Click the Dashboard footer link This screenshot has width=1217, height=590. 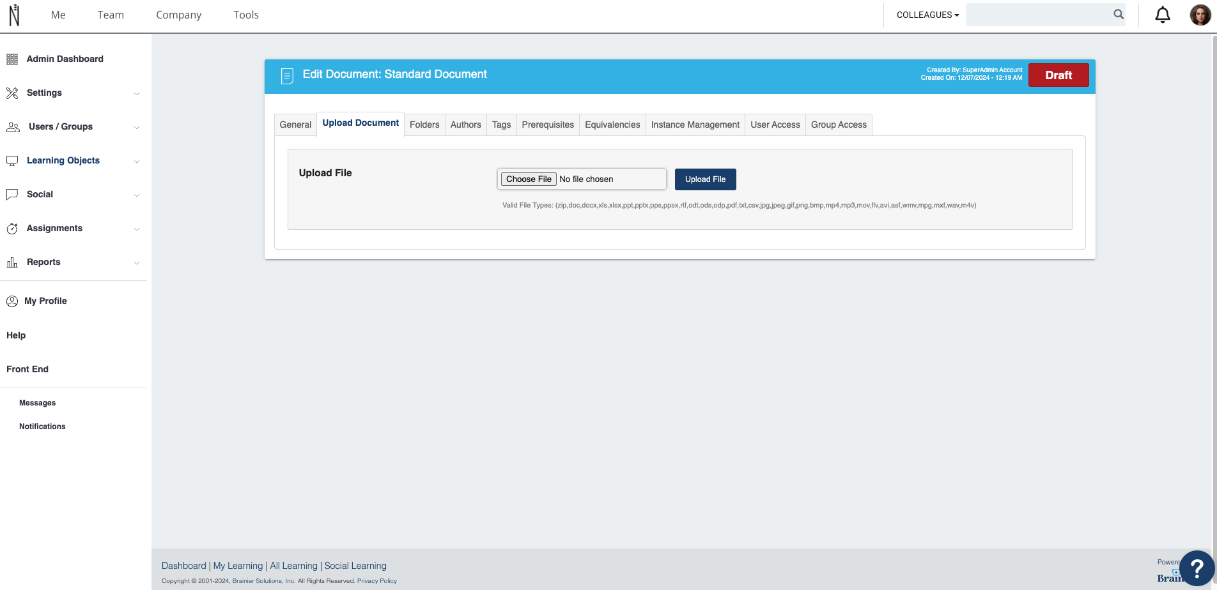click(183, 566)
